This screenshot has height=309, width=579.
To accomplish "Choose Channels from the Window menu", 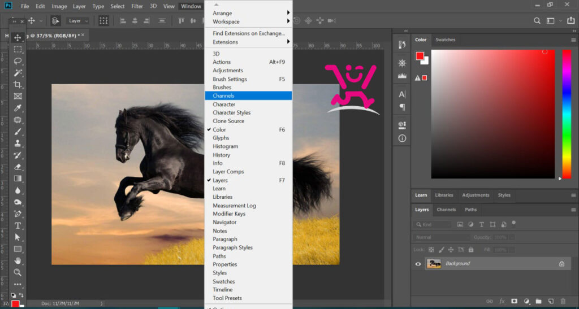I will [249, 96].
